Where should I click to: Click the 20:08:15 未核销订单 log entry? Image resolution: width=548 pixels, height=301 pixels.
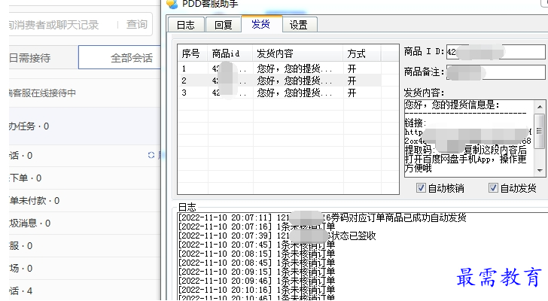point(257,254)
